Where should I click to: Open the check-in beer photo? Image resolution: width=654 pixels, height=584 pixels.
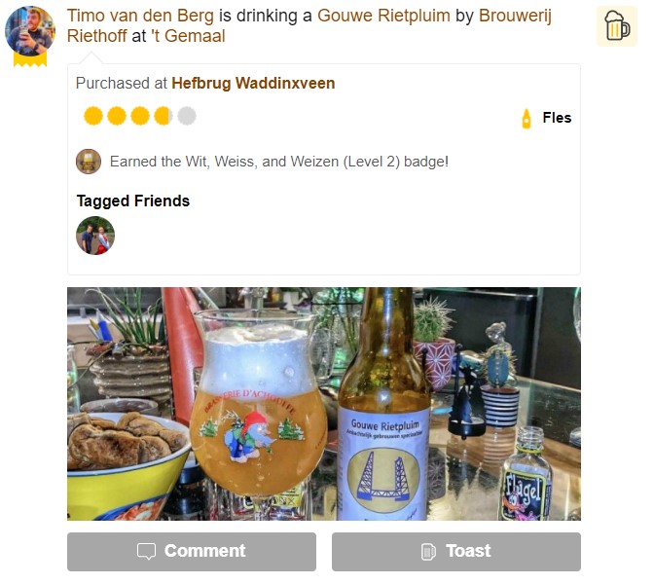click(x=324, y=403)
